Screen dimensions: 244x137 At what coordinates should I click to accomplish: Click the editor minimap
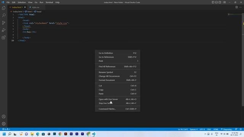click(x=234, y=15)
